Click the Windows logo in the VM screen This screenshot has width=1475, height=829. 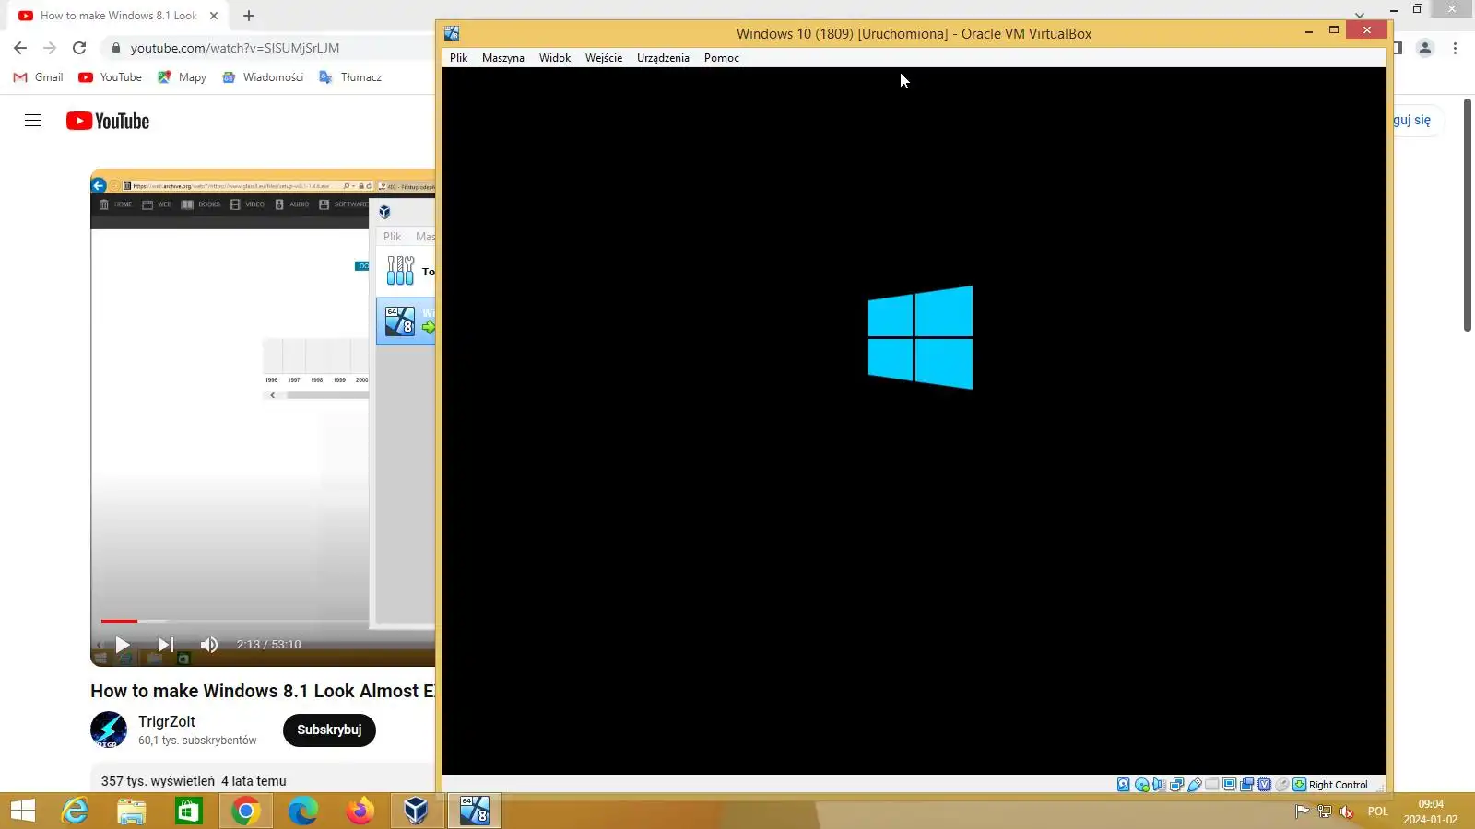[x=920, y=337]
